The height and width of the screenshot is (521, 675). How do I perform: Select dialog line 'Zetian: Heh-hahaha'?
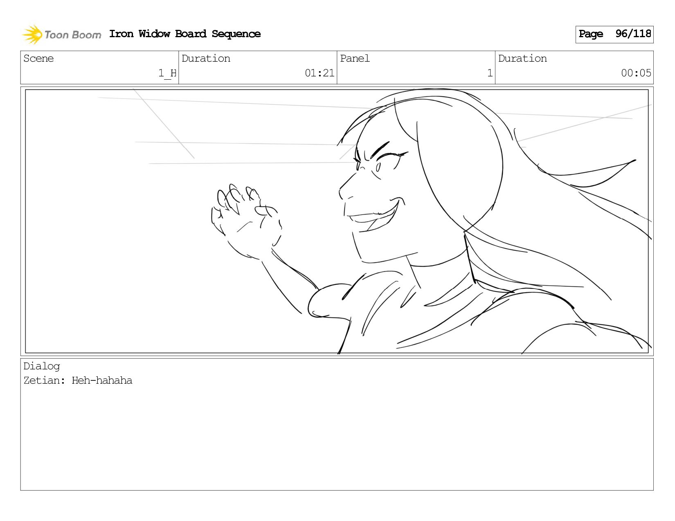tap(78, 380)
